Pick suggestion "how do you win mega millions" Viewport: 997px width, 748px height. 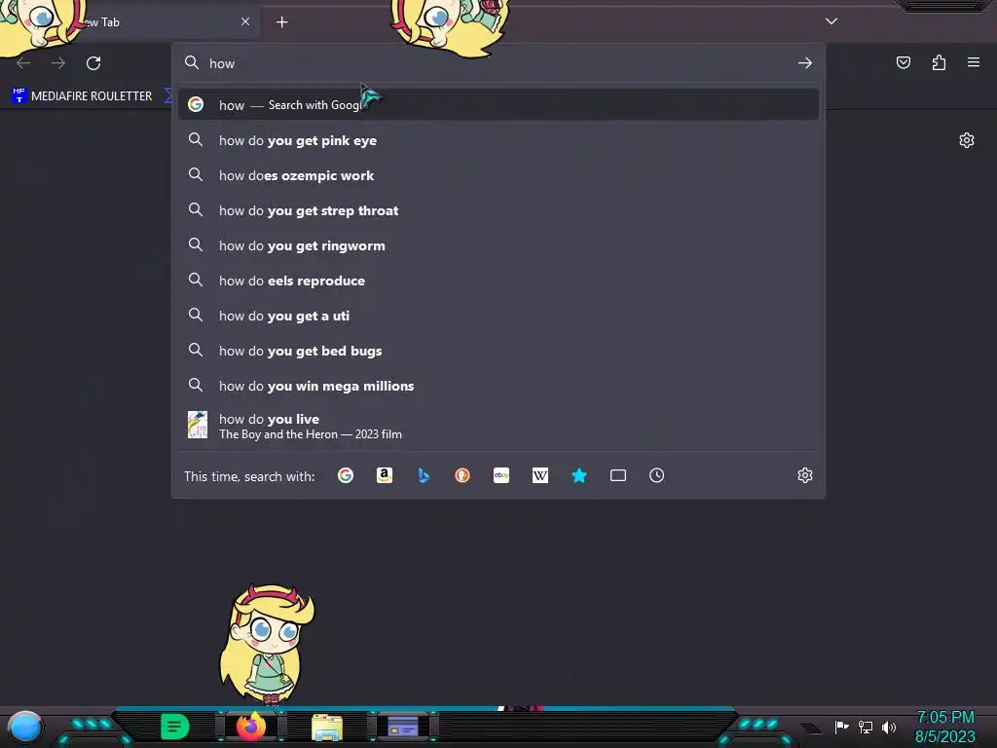[x=498, y=385]
